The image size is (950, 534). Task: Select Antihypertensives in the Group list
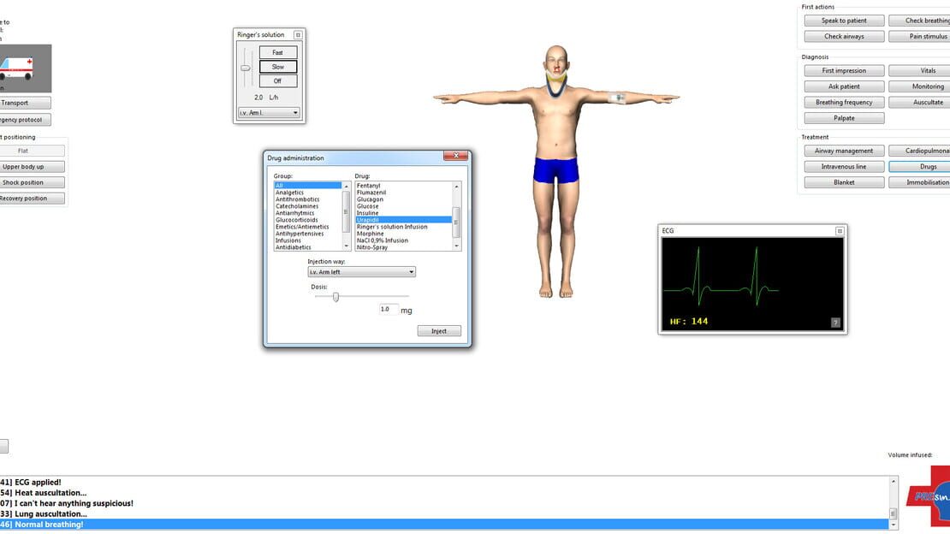click(300, 234)
